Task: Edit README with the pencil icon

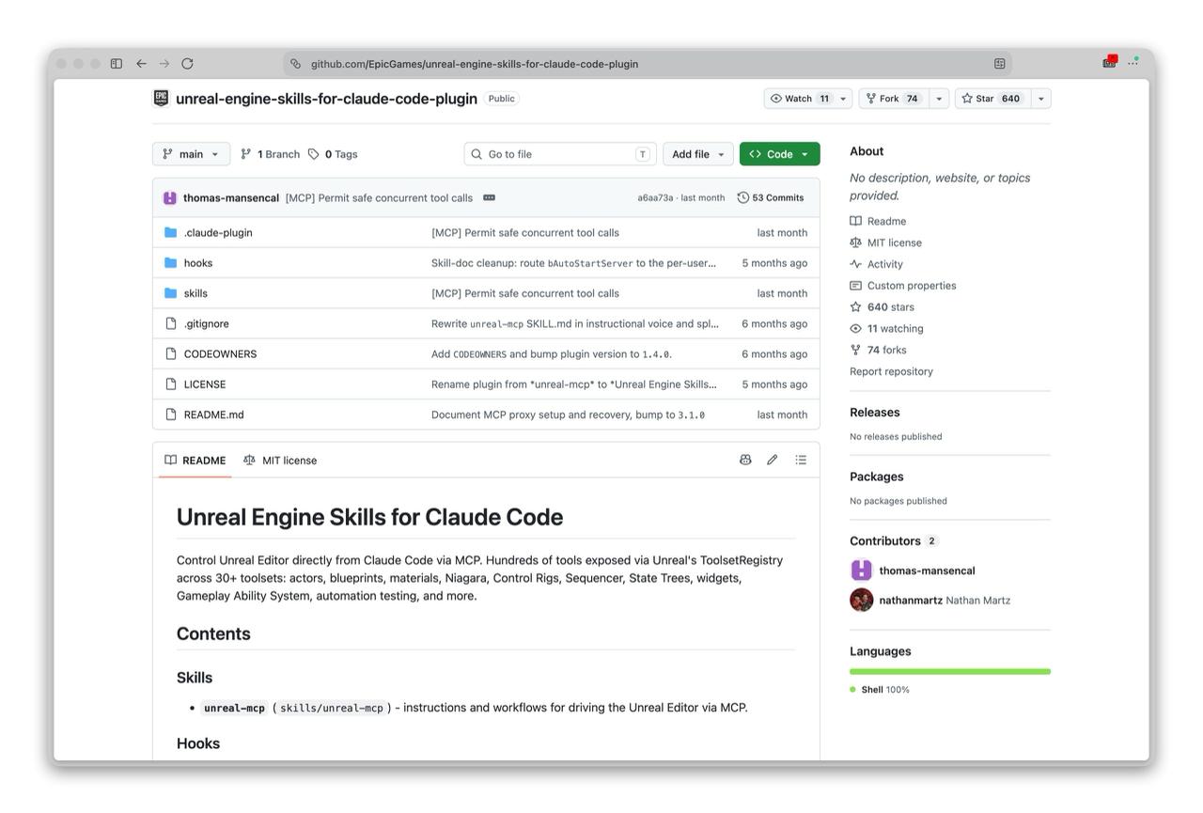Action: (773, 460)
